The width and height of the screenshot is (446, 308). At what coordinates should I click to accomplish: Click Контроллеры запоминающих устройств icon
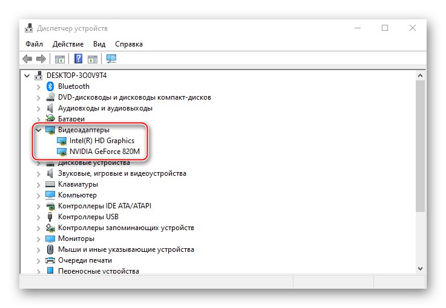click(x=50, y=228)
